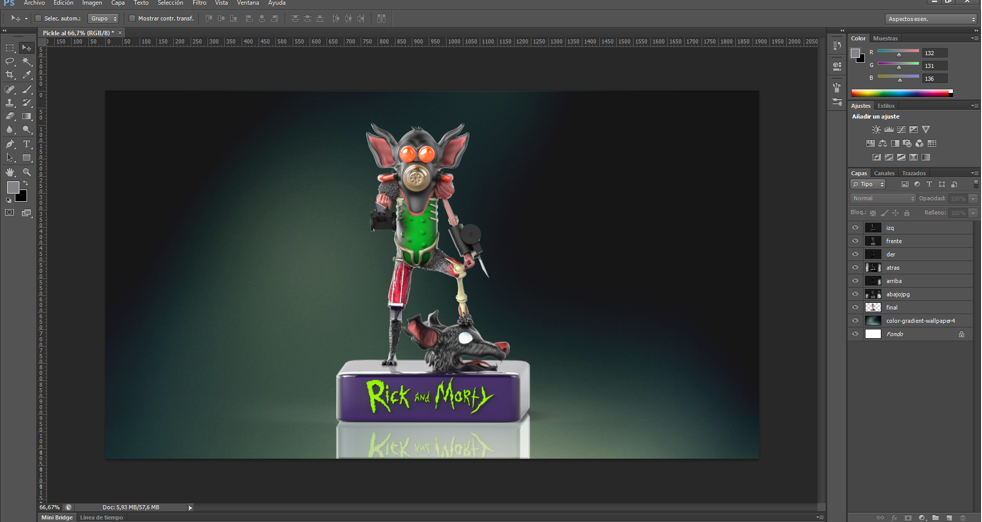Enable Mostrar contr. transf. checkbox

(x=132, y=18)
